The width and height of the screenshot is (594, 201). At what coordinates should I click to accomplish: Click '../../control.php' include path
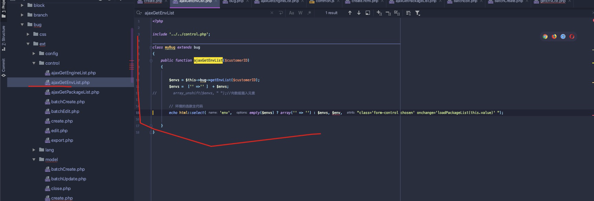[x=188, y=34]
